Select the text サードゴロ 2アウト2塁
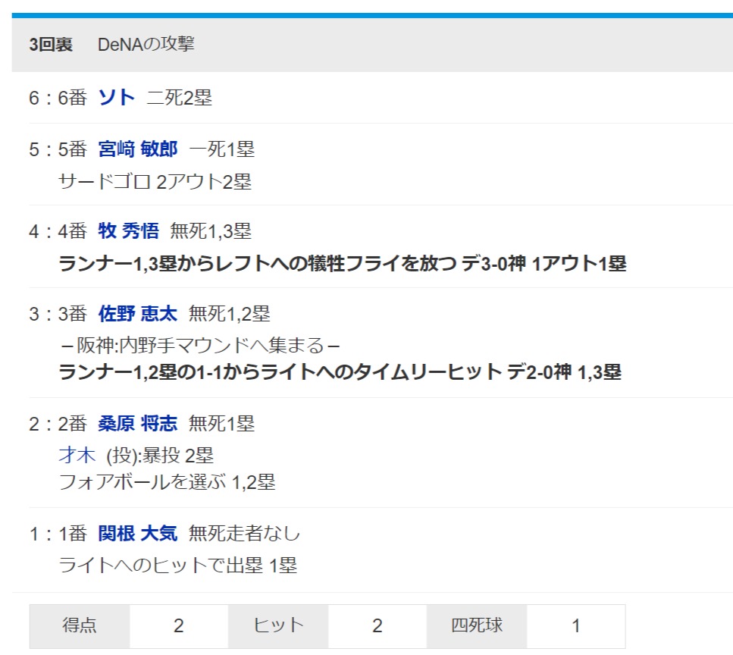 click(155, 181)
